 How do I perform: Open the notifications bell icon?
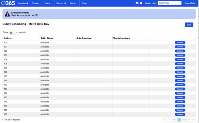pyautogui.click(x=141, y=3)
